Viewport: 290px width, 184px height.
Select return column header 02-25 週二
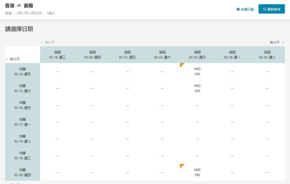(x=267, y=55)
